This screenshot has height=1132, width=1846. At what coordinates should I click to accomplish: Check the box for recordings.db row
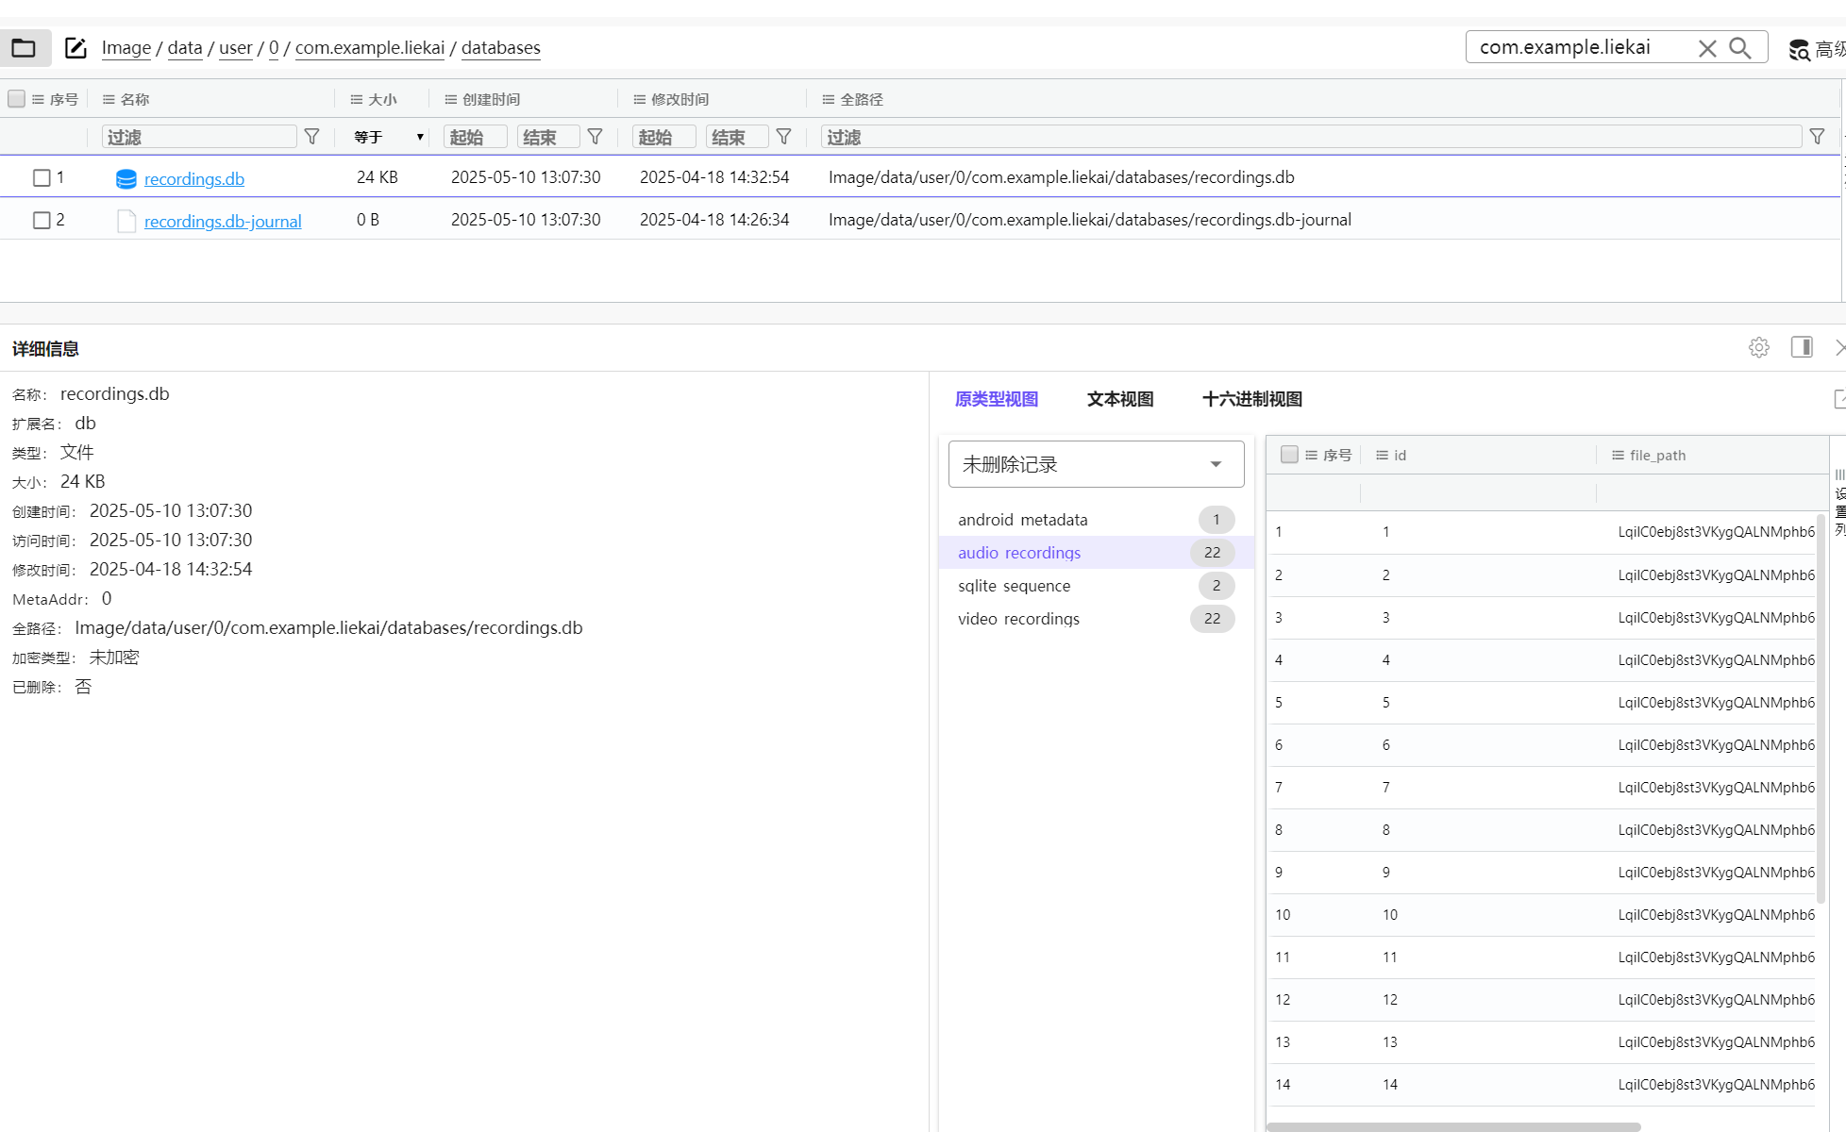[x=42, y=177]
